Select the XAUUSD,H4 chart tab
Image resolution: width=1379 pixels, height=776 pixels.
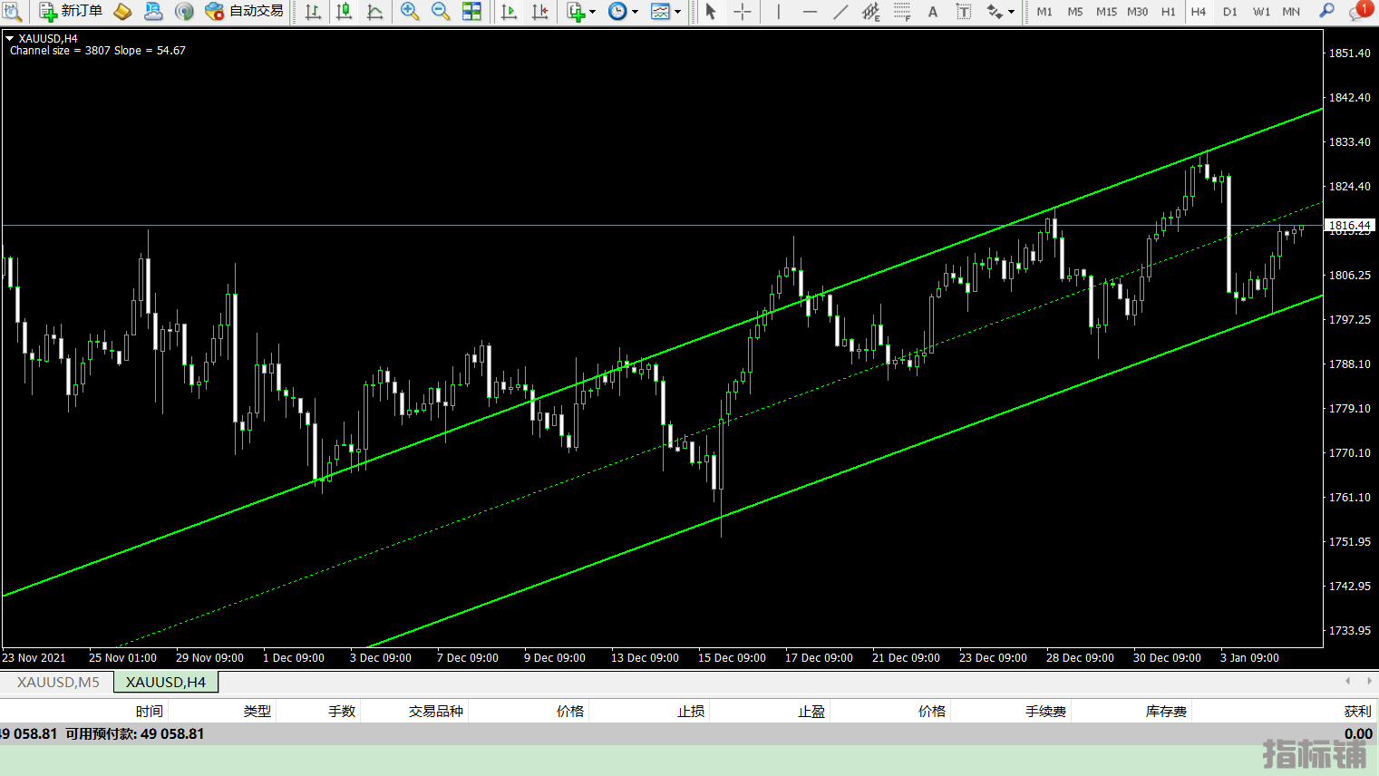click(165, 682)
